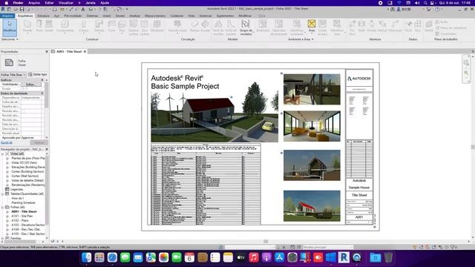
Task: Open the Ajuda menu in menu bar
Action: (x=105, y=3)
